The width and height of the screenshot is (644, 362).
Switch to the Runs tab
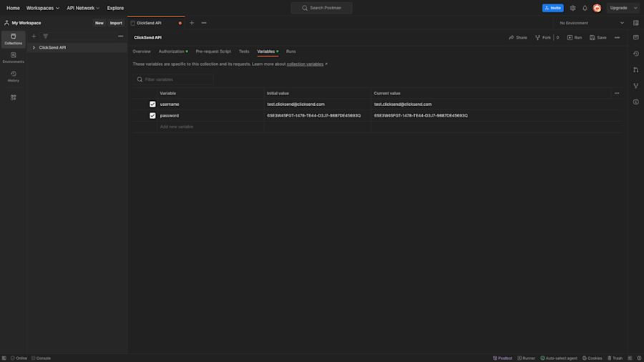point(291,52)
